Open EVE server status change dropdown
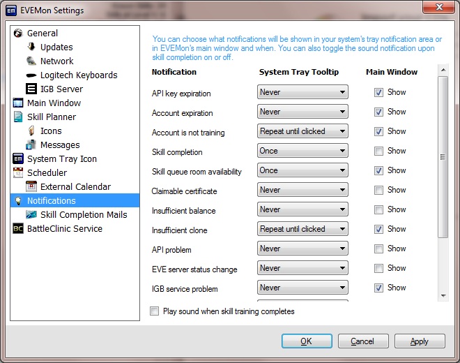The width and height of the screenshot is (460, 363). pos(302,268)
